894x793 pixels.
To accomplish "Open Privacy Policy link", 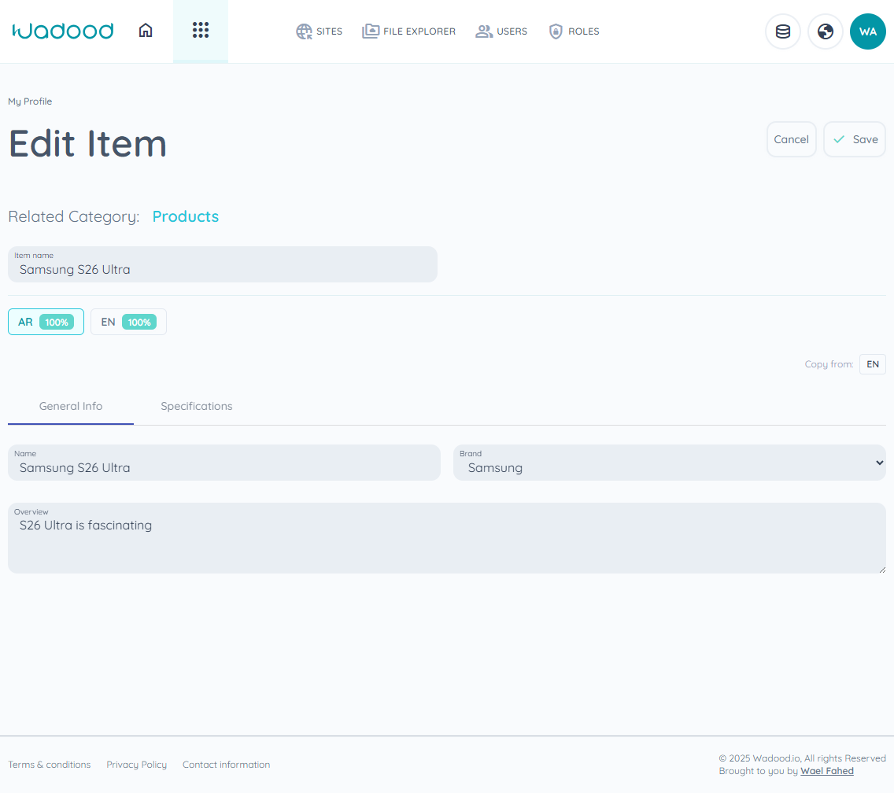I will click(136, 765).
